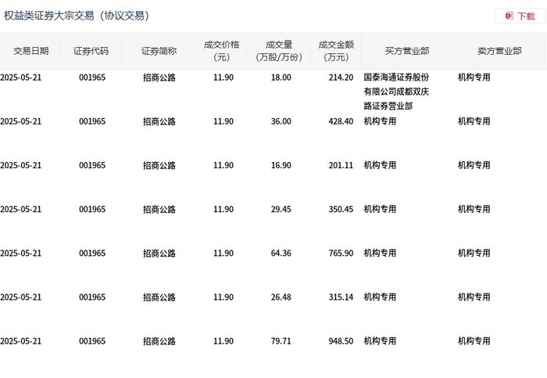This screenshot has width=547, height=378.
Task: Click the 64.36 volume cell
Action: [281, 254]
